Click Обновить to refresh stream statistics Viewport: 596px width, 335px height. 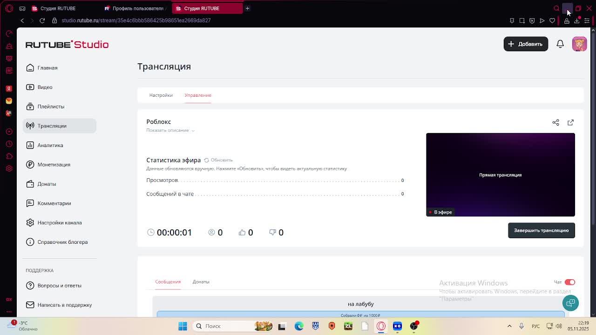click(218, 160)
